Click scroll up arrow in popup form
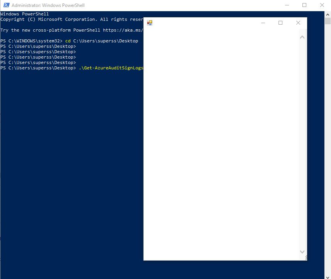This screenshot has width=331, height=279. (x=302, y=37)
